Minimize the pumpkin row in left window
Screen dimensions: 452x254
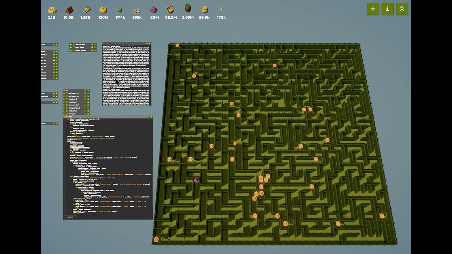coord(54,78)
